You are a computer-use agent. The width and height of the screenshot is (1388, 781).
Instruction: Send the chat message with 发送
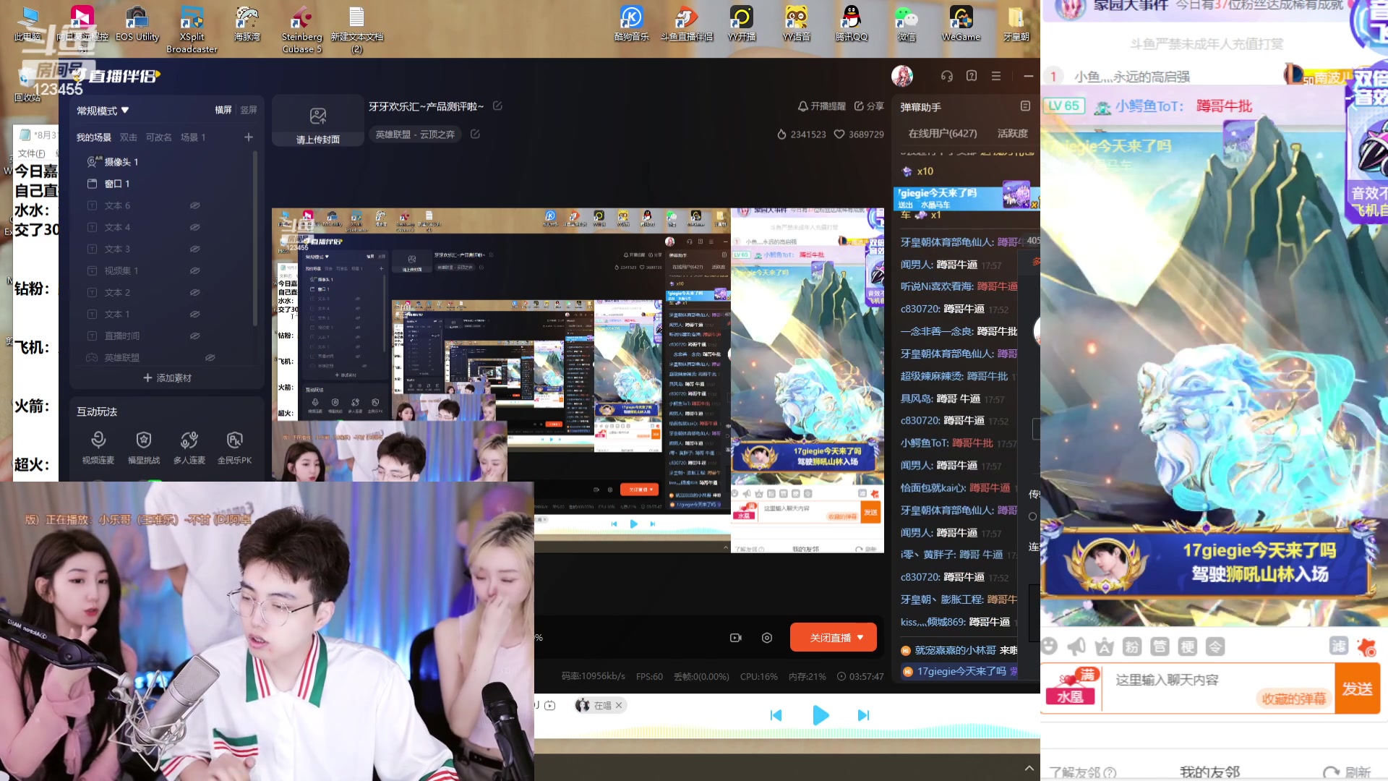(x=1357, y=689)
